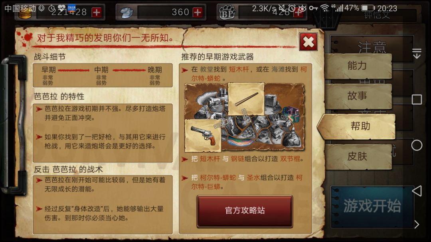Tap the pull-down arrow on nav bar
431x242 pixels.
417,53
